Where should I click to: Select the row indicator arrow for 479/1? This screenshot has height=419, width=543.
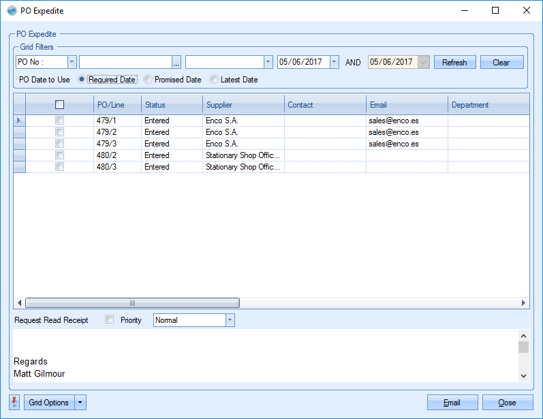(x=19, y=121)
